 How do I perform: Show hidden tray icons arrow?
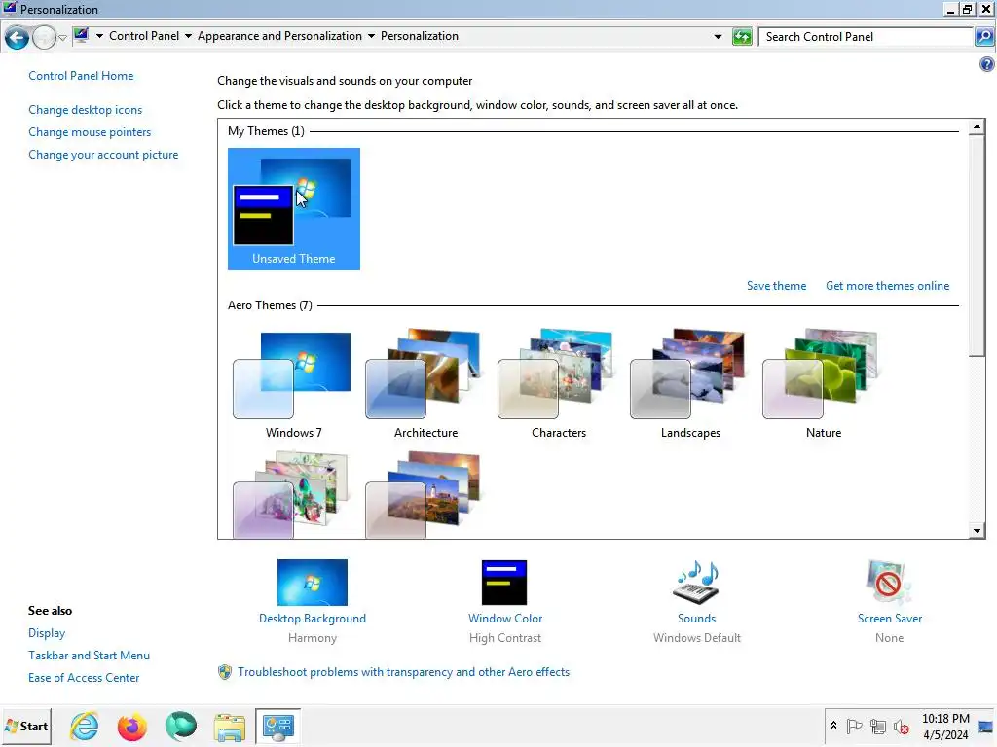point(833,726)
